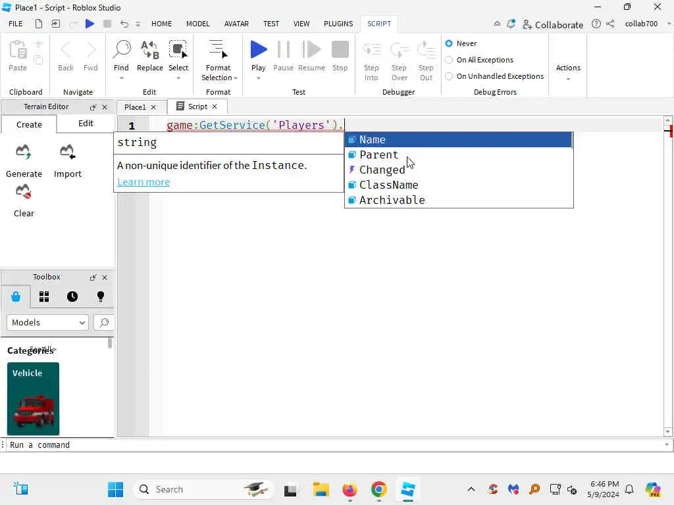Choose Archivable from autocomplete list

459,200
